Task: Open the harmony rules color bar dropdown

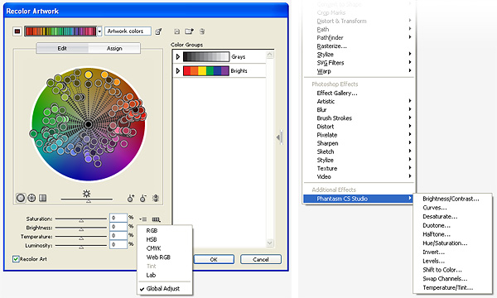Action: click(x=99, y=31)
